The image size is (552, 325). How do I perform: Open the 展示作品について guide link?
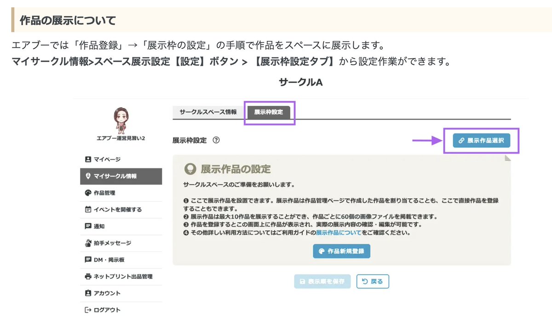[x=338, y=233]
